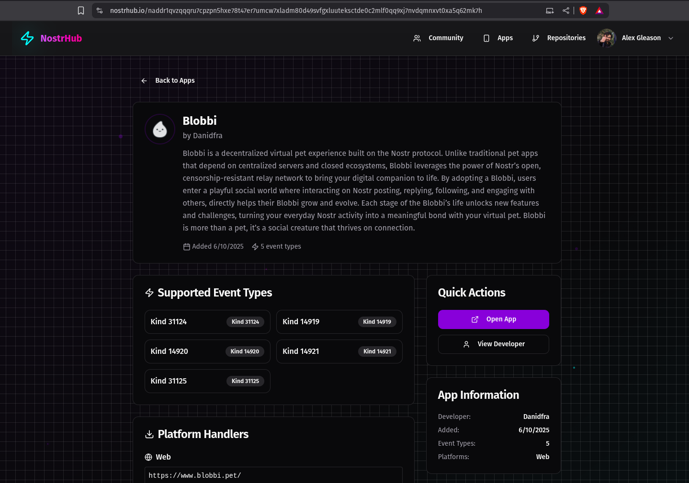Click the Brave Rewards triangle icon
This screenshot has width=689, height=483.
tap(599, 11)
